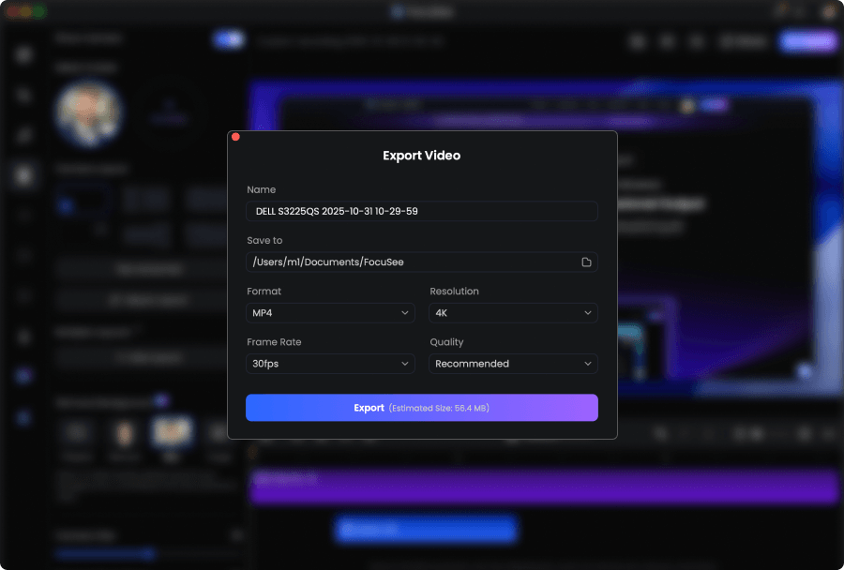Select the round webcam avatar thumbnail
Screen dimensions: 844x570
coord(89,112)
